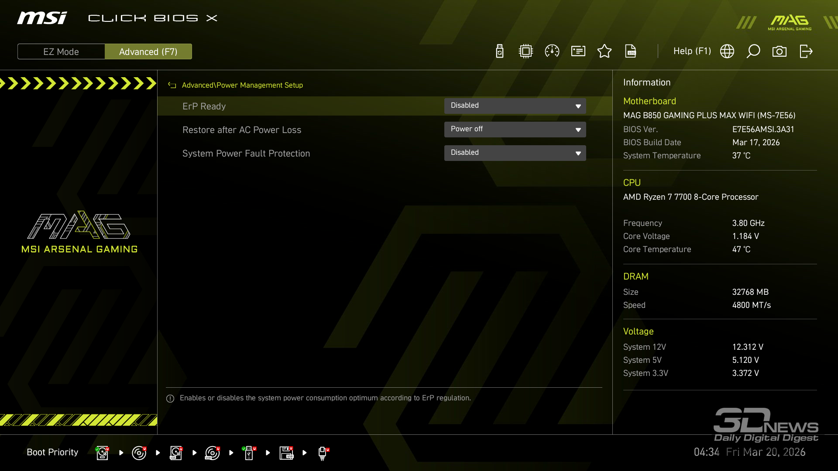Click the Favorites star icon

[604, 51]
